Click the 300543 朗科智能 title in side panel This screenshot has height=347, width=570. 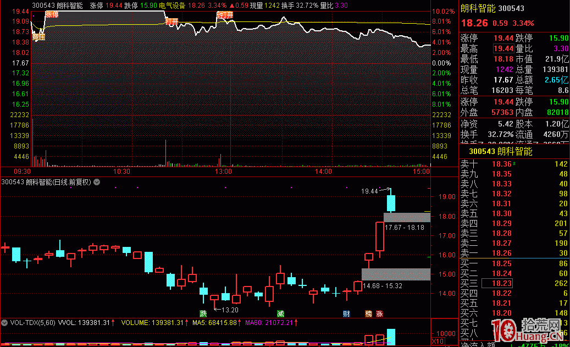click(x=501, y=151)
